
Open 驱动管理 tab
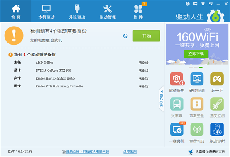(x=108, y=12)
